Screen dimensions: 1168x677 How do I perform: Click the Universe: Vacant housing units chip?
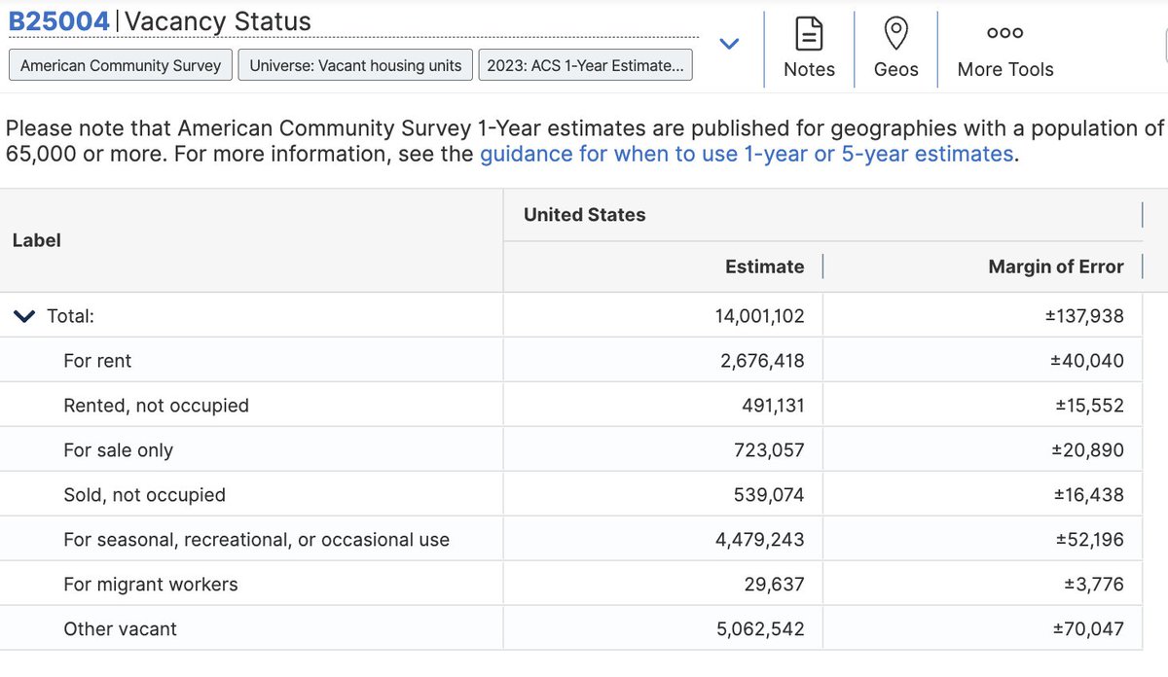[355, 65]
